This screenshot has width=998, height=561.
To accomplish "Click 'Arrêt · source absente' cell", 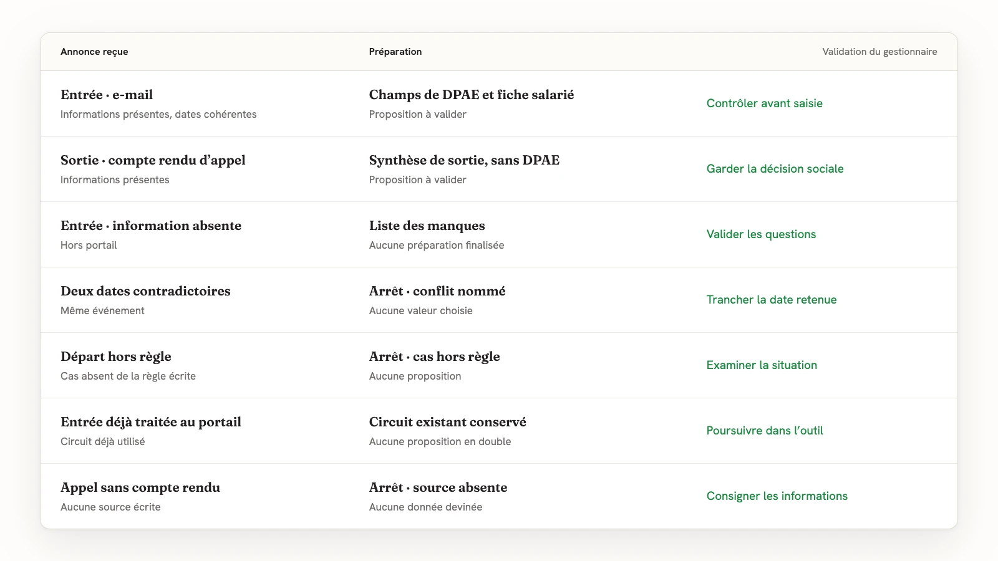I will 438,487.
